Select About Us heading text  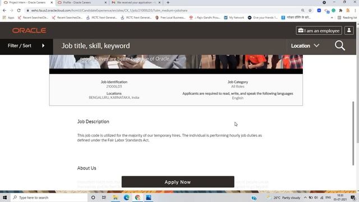[x=86, y=168]
